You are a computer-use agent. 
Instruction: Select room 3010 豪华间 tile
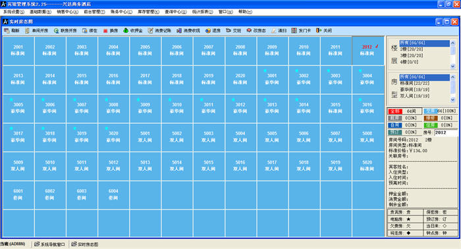(x=176, y=108)
